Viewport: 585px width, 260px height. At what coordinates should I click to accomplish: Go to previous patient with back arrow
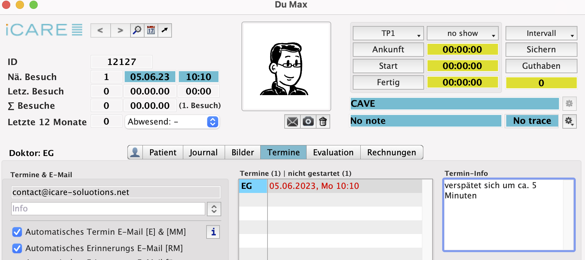pos(100,30)
